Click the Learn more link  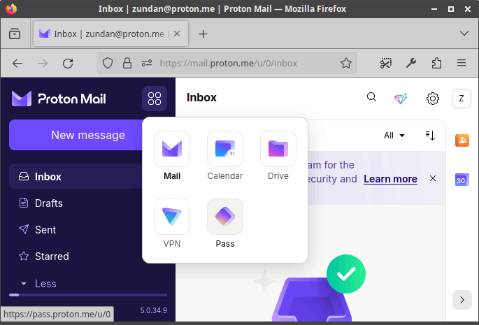[x=390, y=179]
